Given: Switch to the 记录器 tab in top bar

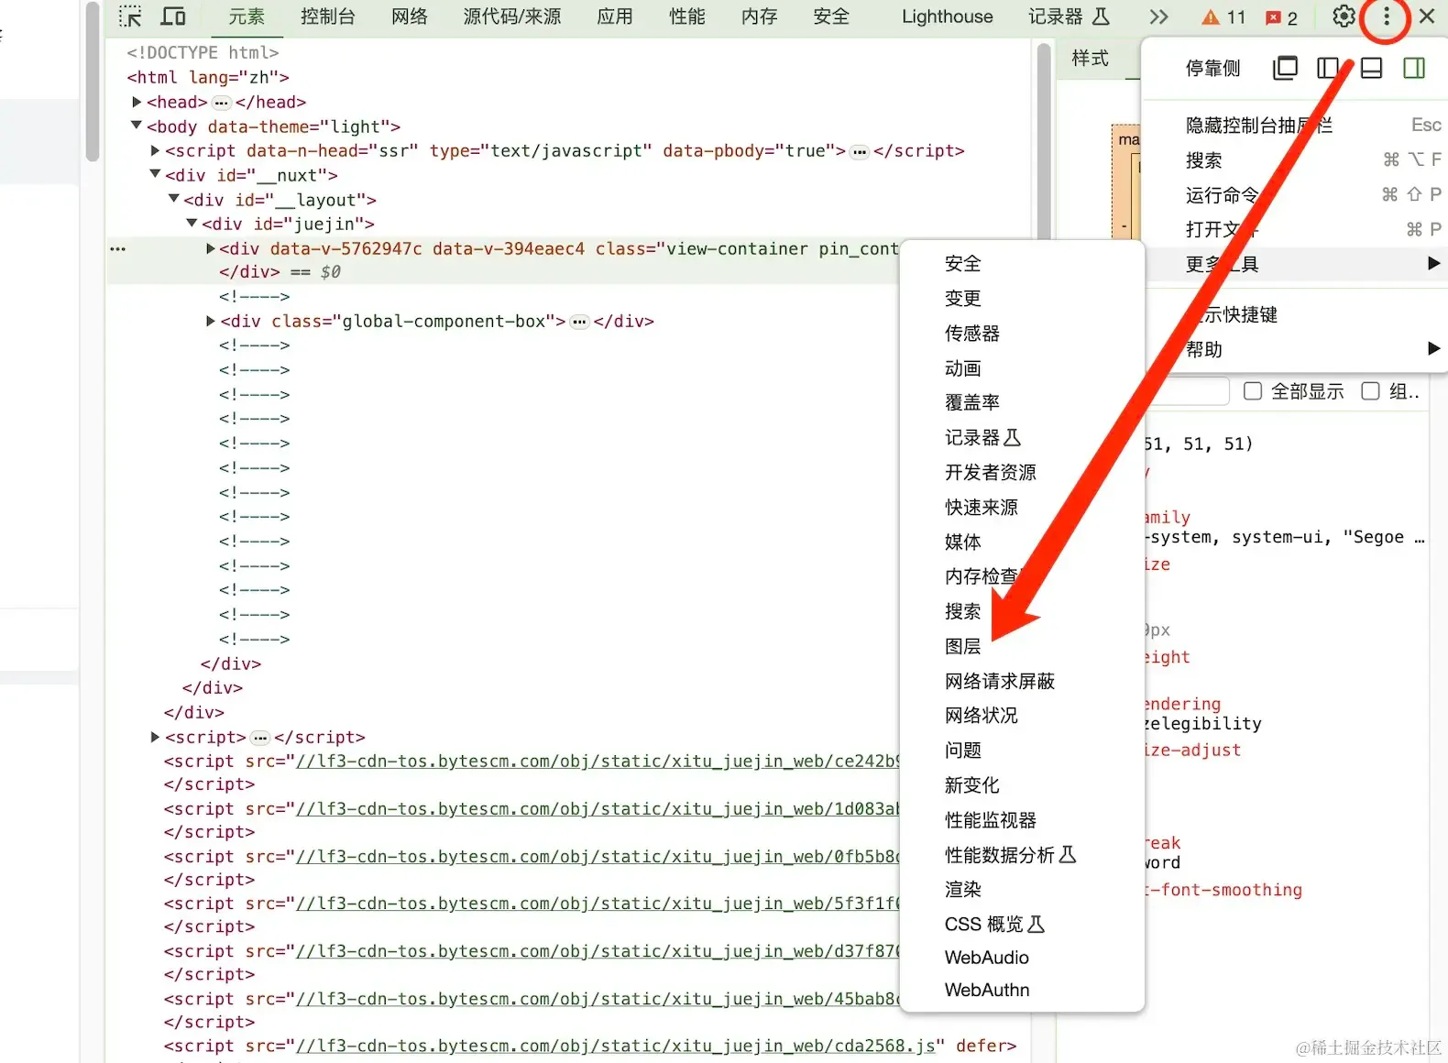Looking at the screenshot, I should [1069, 16].
